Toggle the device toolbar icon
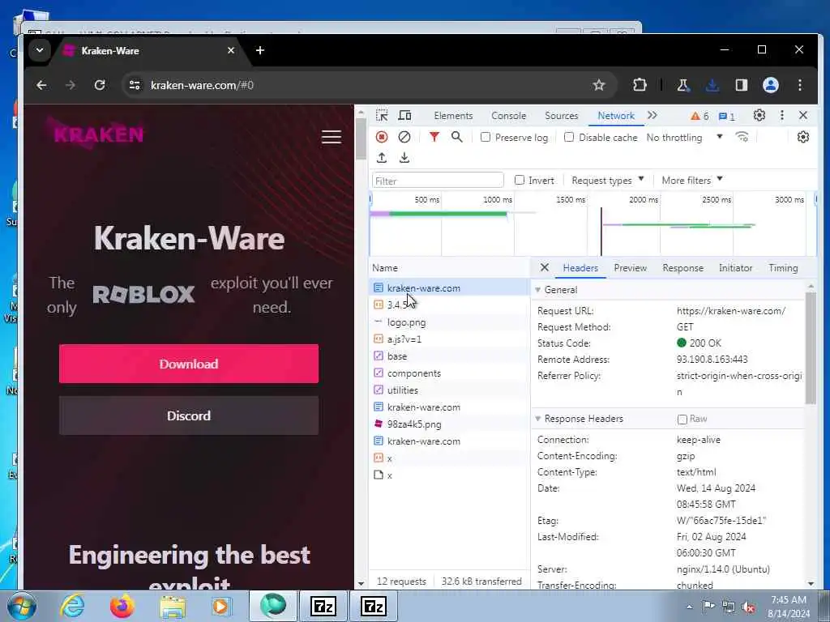 click(x=404, y=115)
